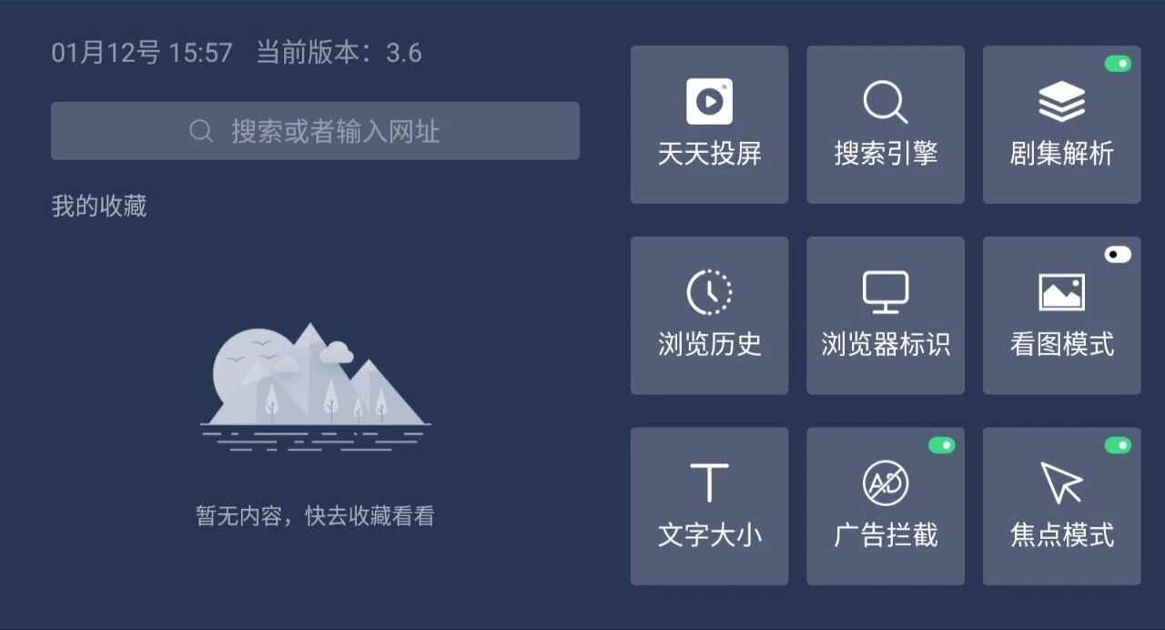
Task: Disable the 广告拦截 green switch
Action: click(x=942, y=445)
